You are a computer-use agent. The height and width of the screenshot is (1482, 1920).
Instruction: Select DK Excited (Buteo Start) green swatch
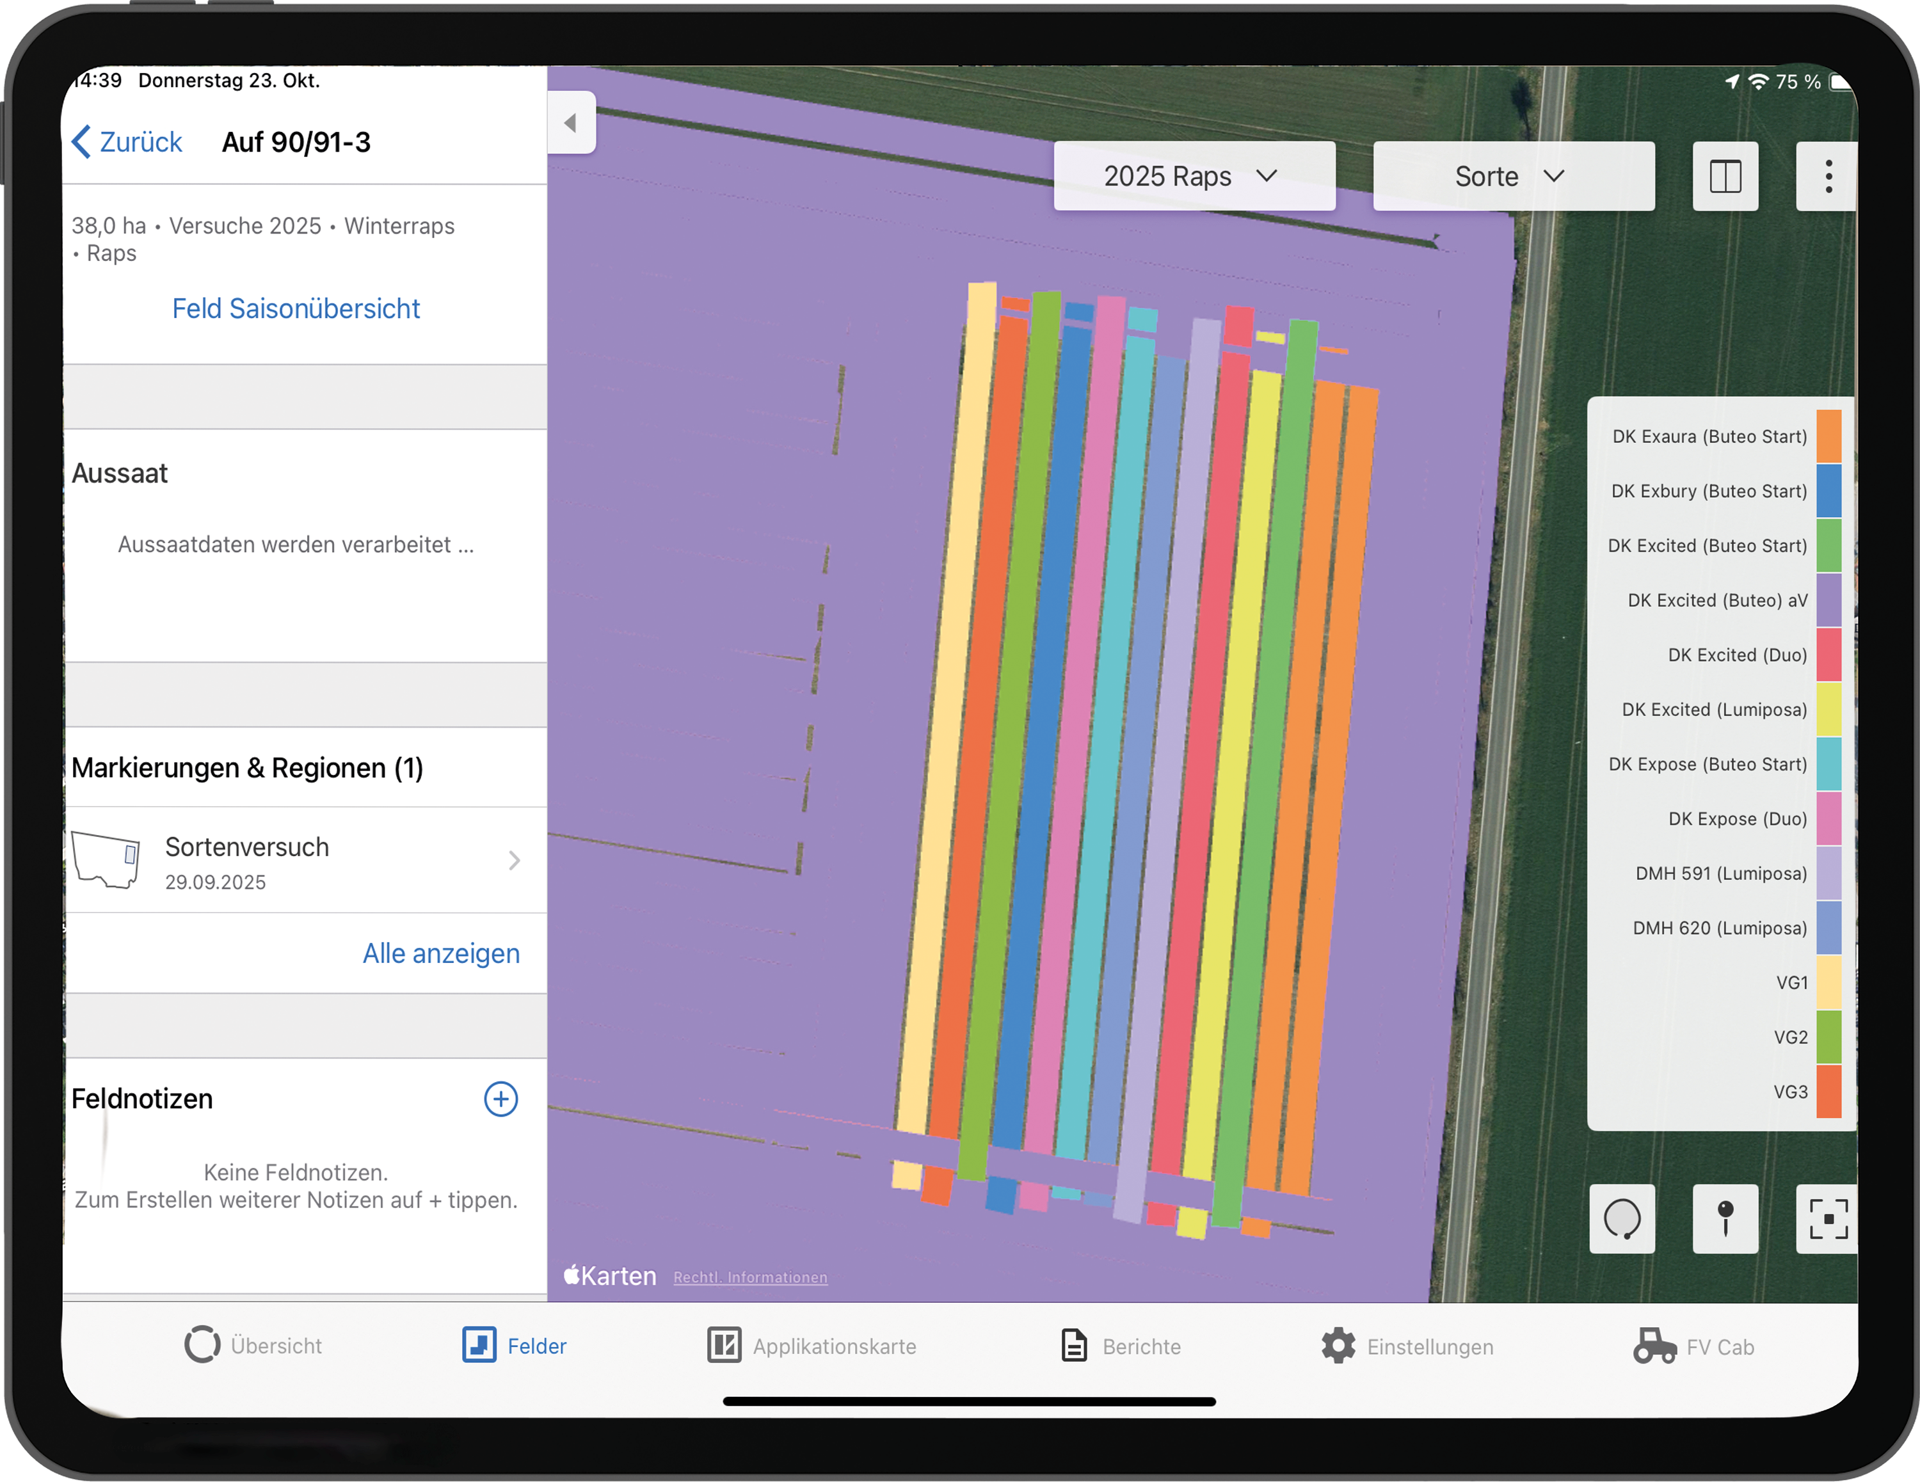coord(1828,545)
